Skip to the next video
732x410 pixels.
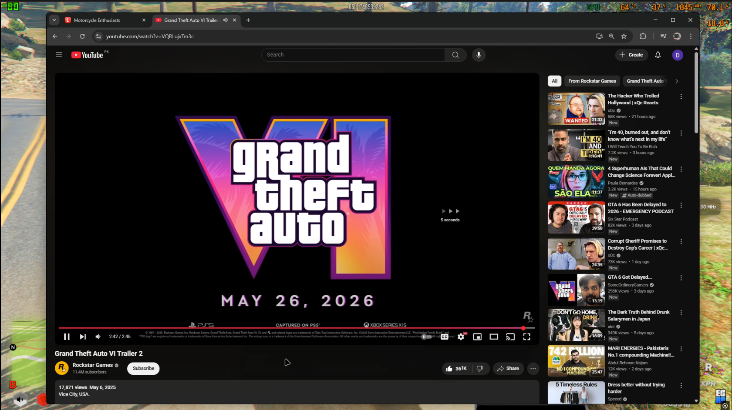pyautogui.click(x=83, y=337)
